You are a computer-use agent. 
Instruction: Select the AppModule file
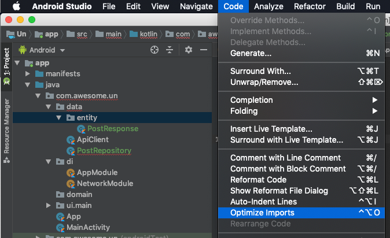pos(97,172)
